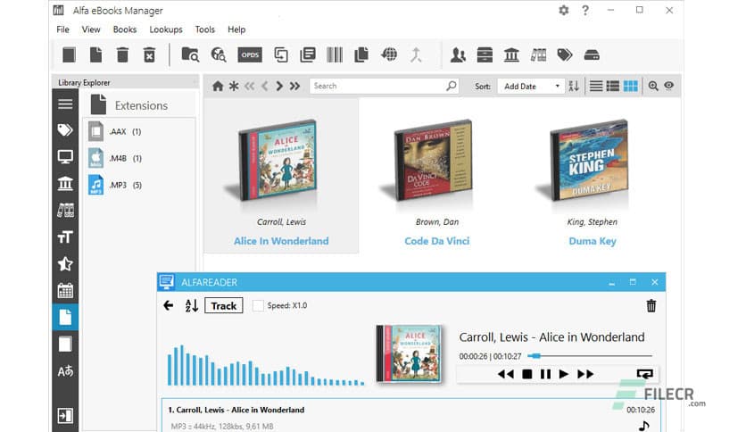Click the barcode scanner toolbar icon
Image resolution: width=746 pixels, height=432 pixels.
point(335,54)
